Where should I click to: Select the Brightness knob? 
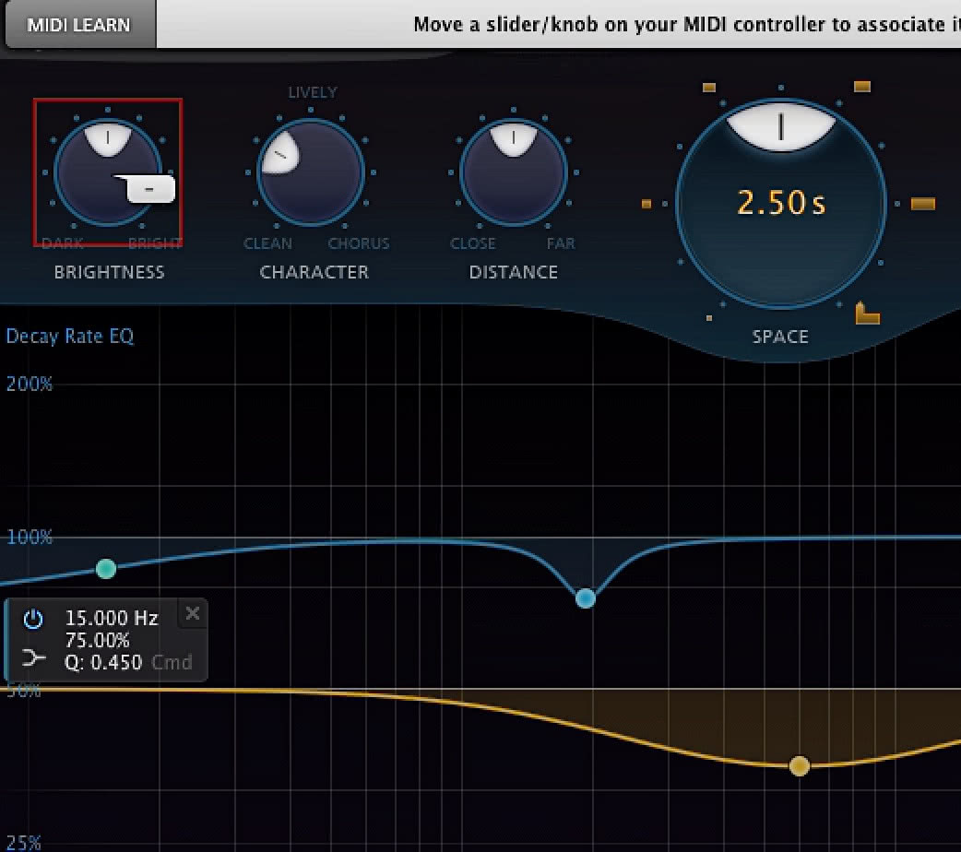[x=108, y=172]
